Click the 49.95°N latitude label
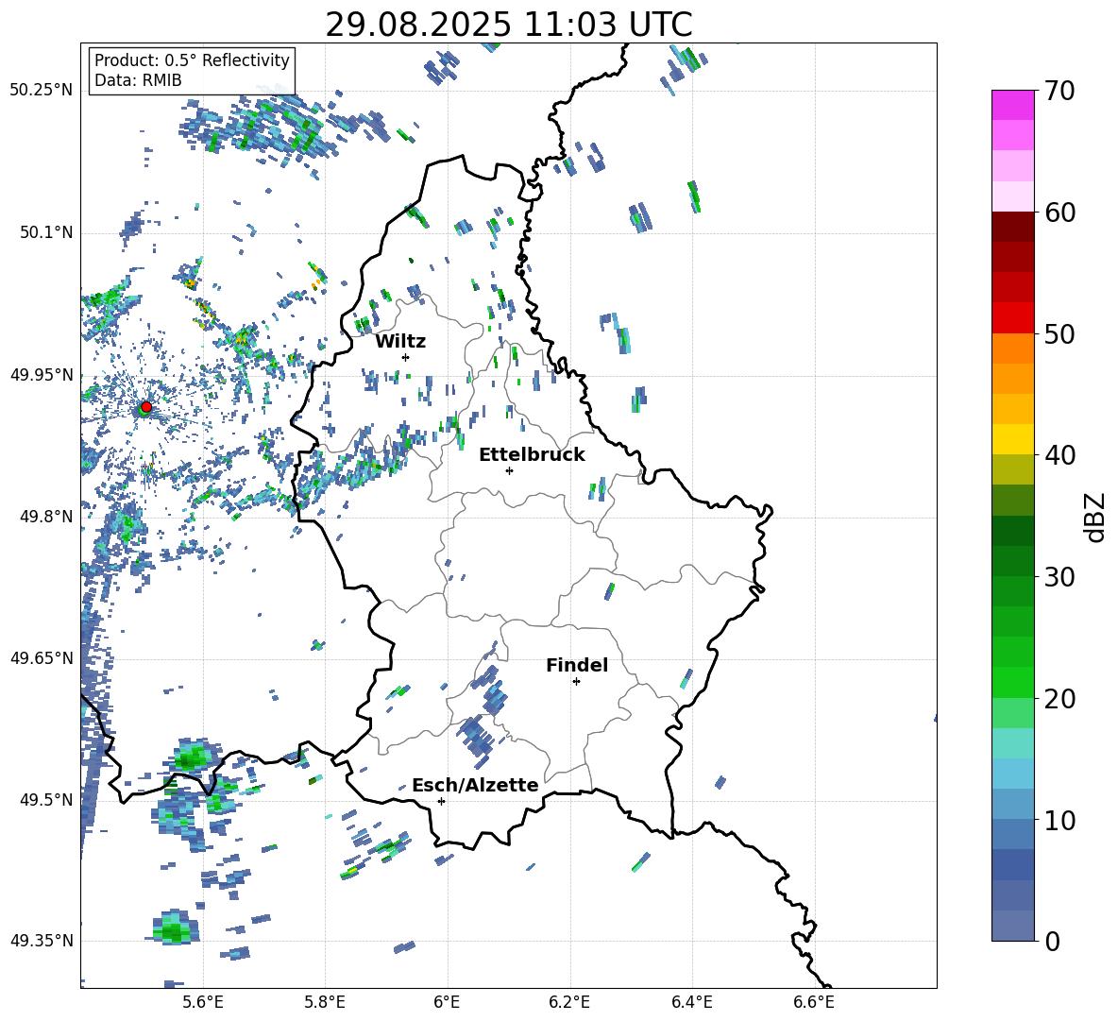Image resolution: width=1118 pixels, height=1021 pixels. pos(42,375)
